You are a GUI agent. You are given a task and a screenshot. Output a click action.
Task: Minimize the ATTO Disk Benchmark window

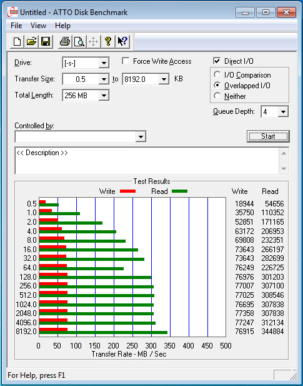pos(246,13)
